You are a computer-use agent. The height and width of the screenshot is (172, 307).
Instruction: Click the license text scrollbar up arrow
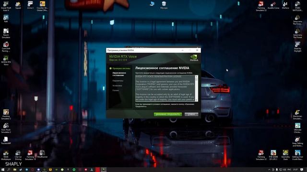tap(196, 76)
